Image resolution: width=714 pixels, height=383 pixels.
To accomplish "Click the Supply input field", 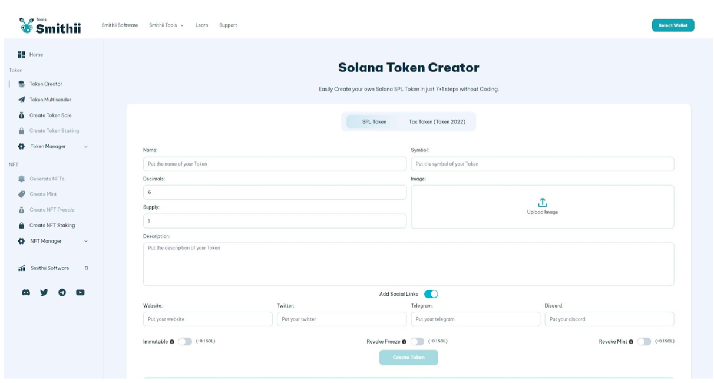I will pos(275,221).
